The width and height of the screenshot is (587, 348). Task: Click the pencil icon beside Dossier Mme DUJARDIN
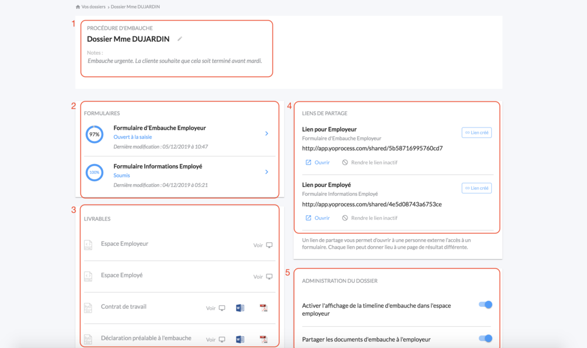(180, 39)
